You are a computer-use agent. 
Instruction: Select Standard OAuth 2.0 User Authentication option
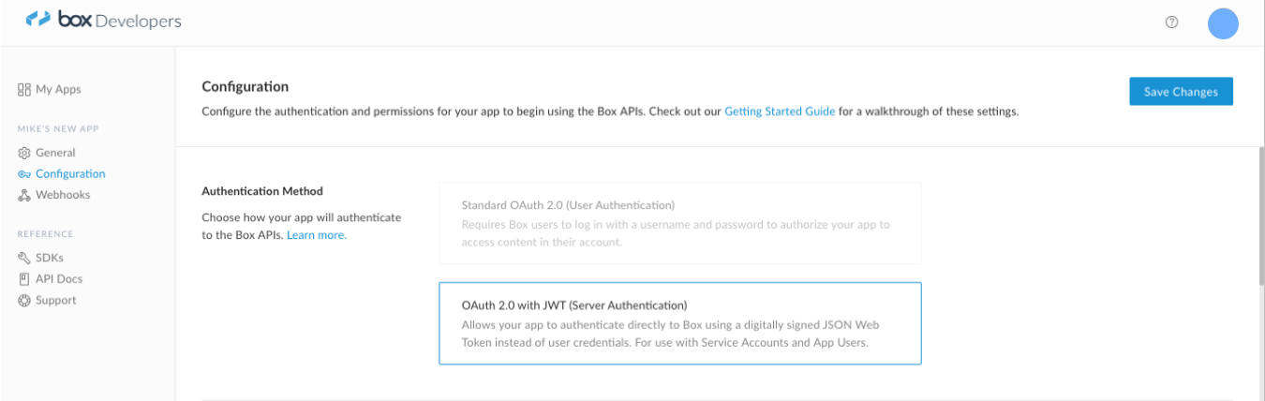click(x=679, y=223)
